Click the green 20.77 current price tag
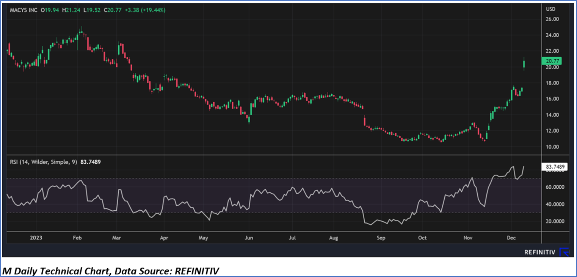Image resolution: width=577 pixels, height=277 pixels. click(552, 61)
